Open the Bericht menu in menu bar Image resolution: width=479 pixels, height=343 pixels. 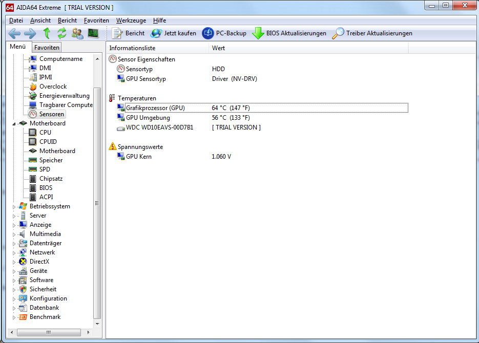(x=67, y=20)
